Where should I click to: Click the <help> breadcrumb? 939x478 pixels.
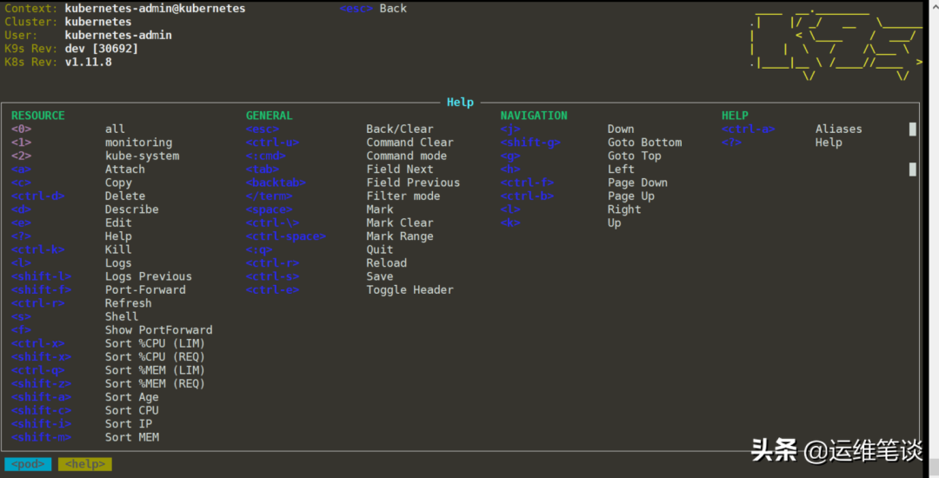85,464
